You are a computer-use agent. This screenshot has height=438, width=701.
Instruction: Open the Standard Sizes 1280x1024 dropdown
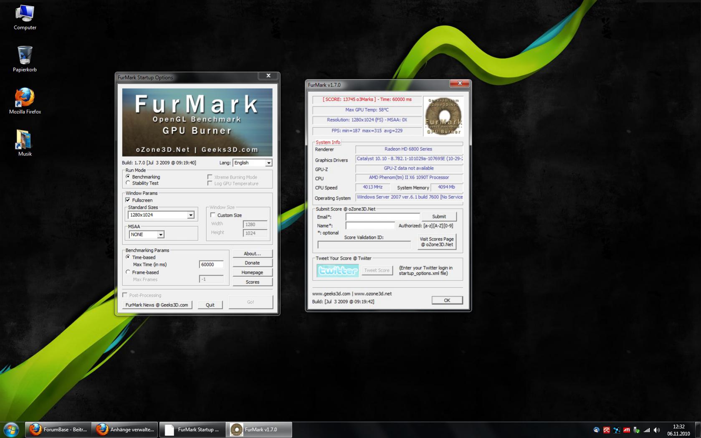(x=161, y=215)
